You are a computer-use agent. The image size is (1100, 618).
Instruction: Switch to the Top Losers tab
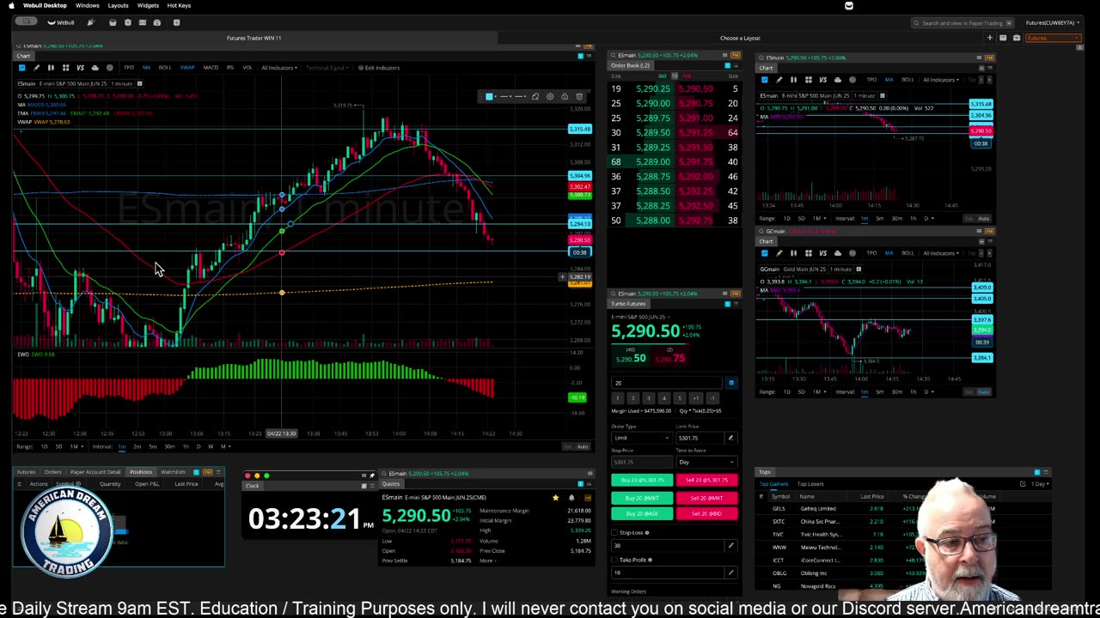[810, 484]
